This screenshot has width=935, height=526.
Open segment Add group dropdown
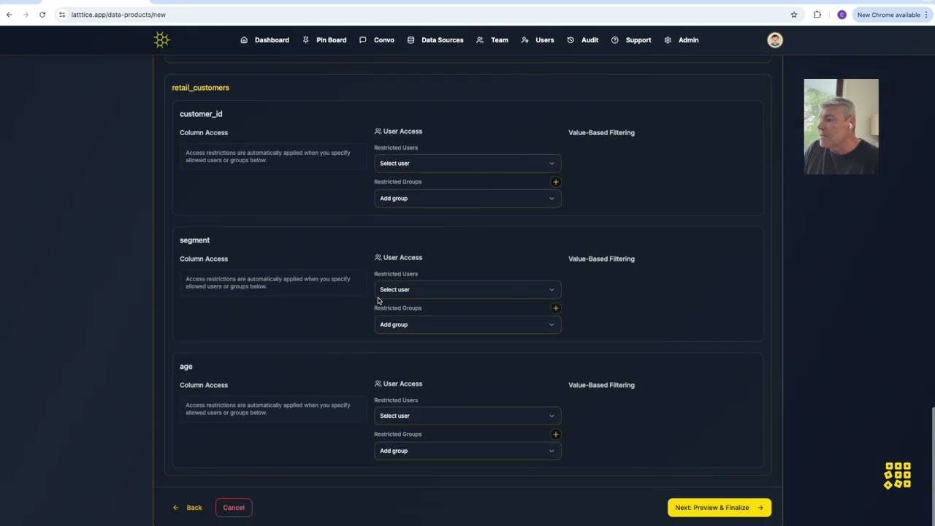point(467,325)
